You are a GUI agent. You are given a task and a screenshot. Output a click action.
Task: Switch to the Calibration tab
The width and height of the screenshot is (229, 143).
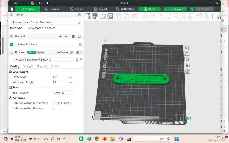click(125, 9)
